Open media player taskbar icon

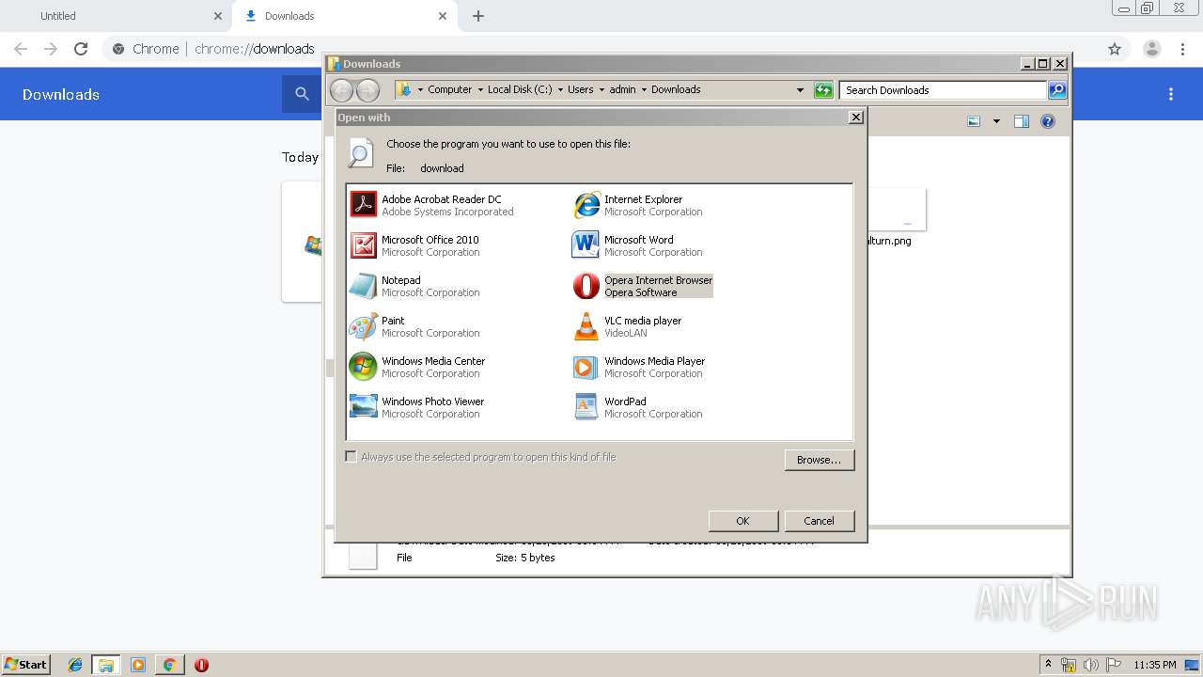click(x=138, y=665)
